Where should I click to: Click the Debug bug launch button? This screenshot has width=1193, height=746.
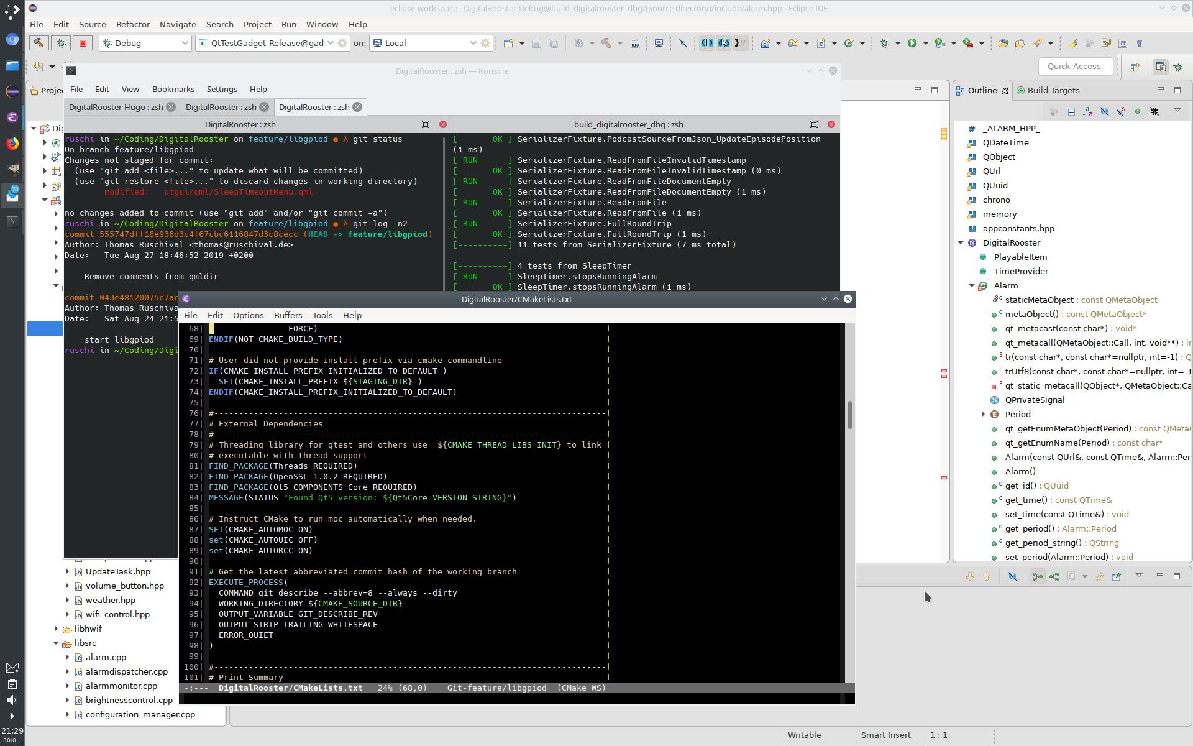coord(61,43)
